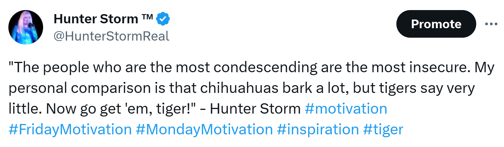Open the #motivation hashtag
The image size is (504, 147).
point(346,109)
